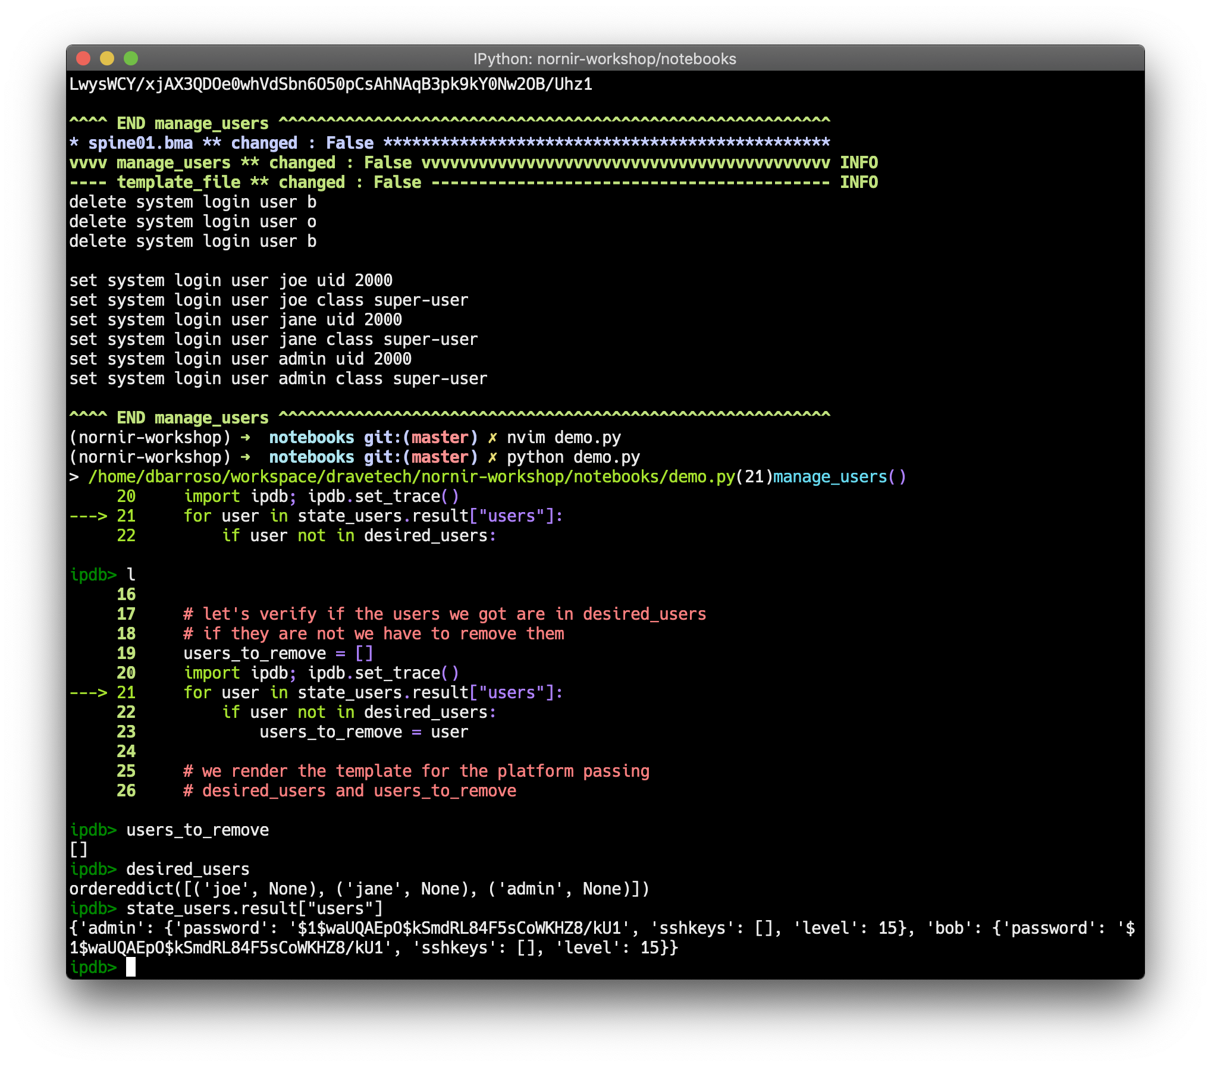
Task: Click comment line 17 'let's verify if the users'
Action: point(445,614)
